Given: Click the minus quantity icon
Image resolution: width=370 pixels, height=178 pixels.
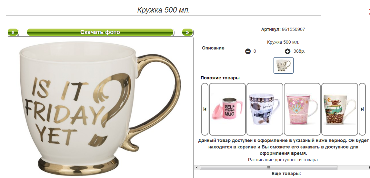Looking at the screenshot, I should [x=248, y=51].
